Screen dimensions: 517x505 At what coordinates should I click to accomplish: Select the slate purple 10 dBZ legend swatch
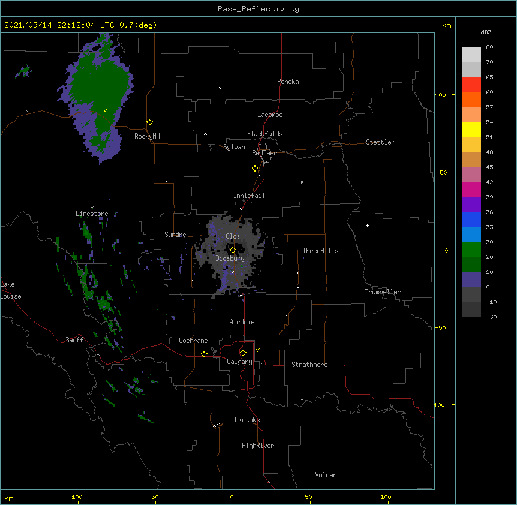coord(471,279)
